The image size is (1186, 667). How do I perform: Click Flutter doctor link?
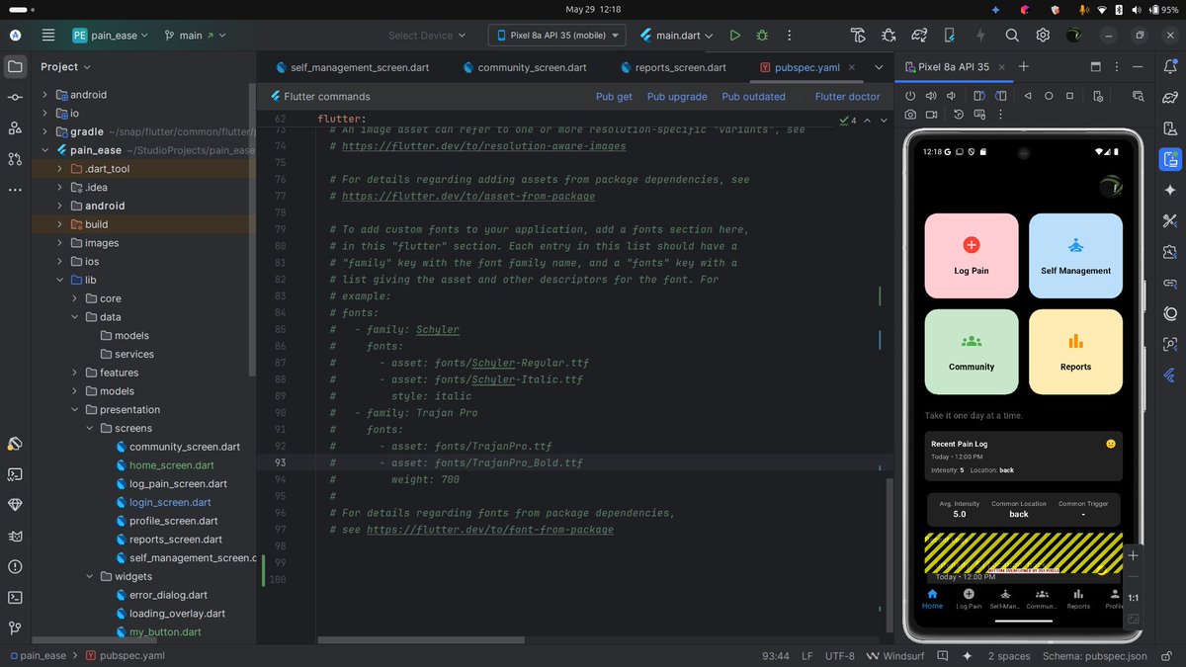click(847, 97)
